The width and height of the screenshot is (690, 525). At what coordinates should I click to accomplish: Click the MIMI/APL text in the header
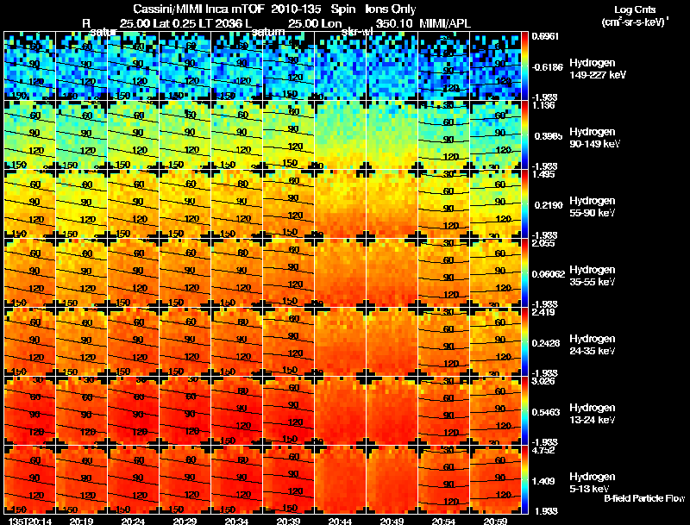(445, 23)
